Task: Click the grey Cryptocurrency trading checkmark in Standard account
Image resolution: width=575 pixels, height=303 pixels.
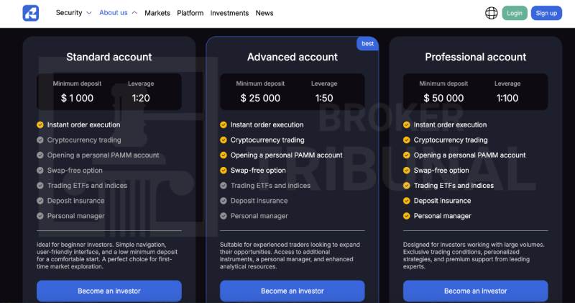Action: point(40,140)
